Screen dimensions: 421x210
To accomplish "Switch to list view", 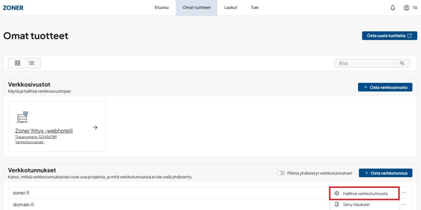I will (31, 63).
